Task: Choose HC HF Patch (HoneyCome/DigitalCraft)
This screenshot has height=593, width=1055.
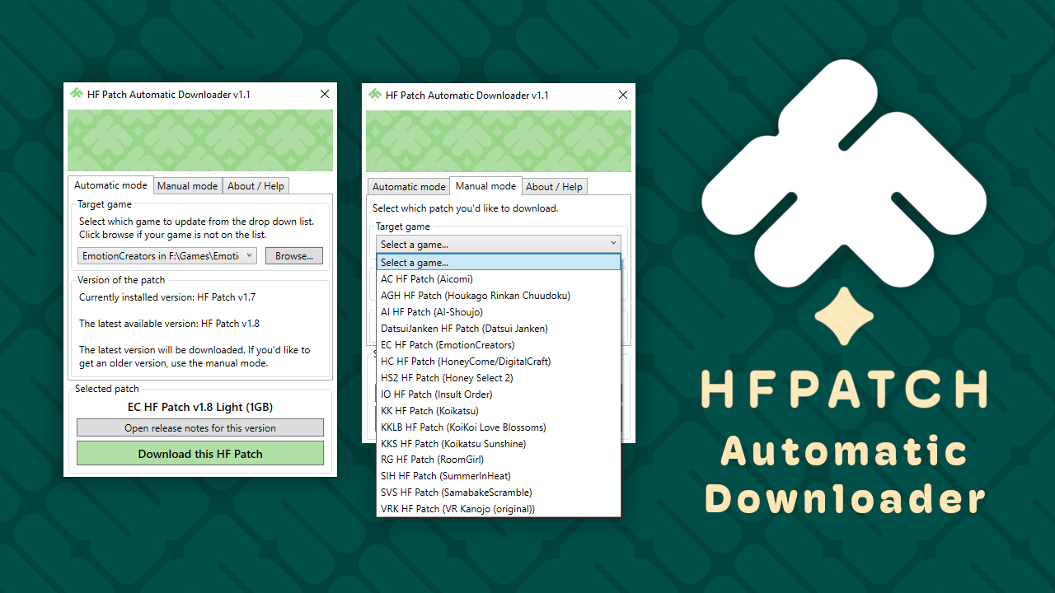Action: click(x=499, y=362)
